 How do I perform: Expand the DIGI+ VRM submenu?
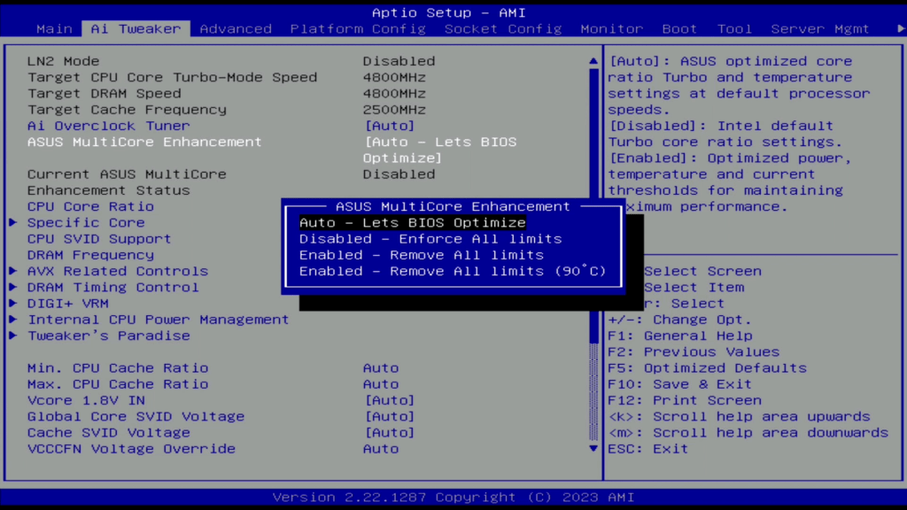67,304
